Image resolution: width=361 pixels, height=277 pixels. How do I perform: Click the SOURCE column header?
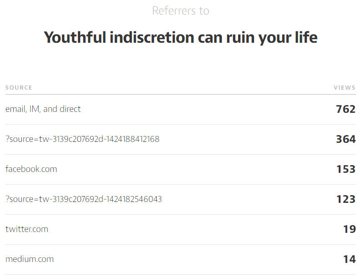pyautogui.click(x=19, y=88)
